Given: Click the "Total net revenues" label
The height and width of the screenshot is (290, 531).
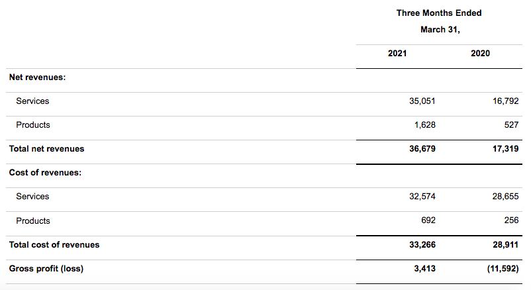Looking at the screenshot, I should point(46,148).
